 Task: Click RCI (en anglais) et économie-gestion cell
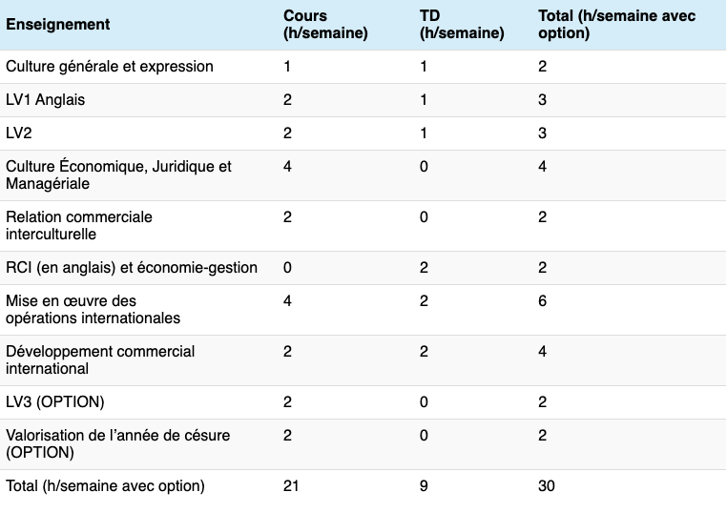132,268
